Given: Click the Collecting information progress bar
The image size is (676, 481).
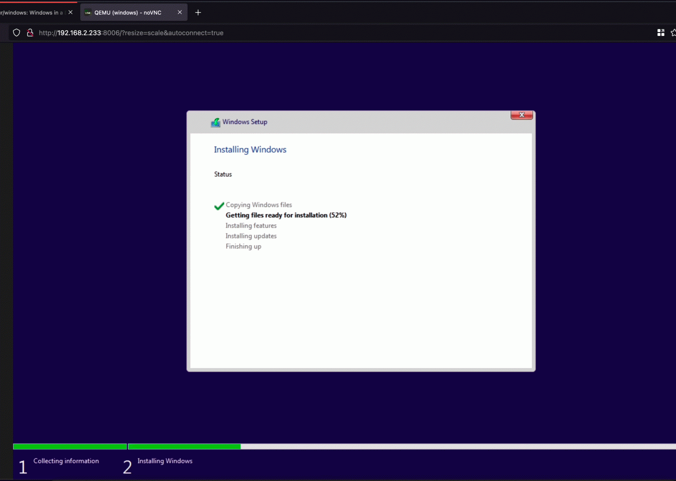Looking at the screenshot, I should pyautogui.click(x=70, y=446).
